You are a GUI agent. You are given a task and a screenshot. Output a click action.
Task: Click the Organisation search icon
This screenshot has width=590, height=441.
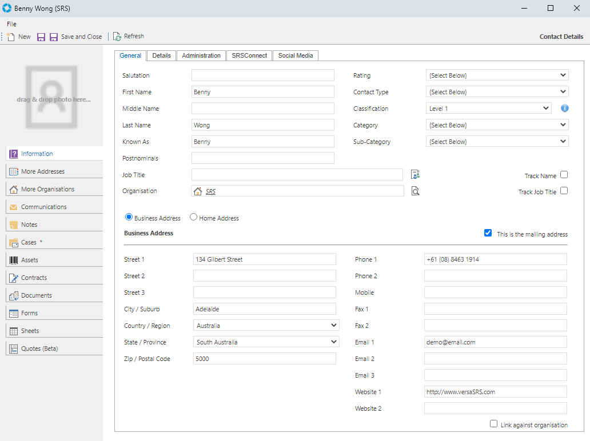click(415, 191)
